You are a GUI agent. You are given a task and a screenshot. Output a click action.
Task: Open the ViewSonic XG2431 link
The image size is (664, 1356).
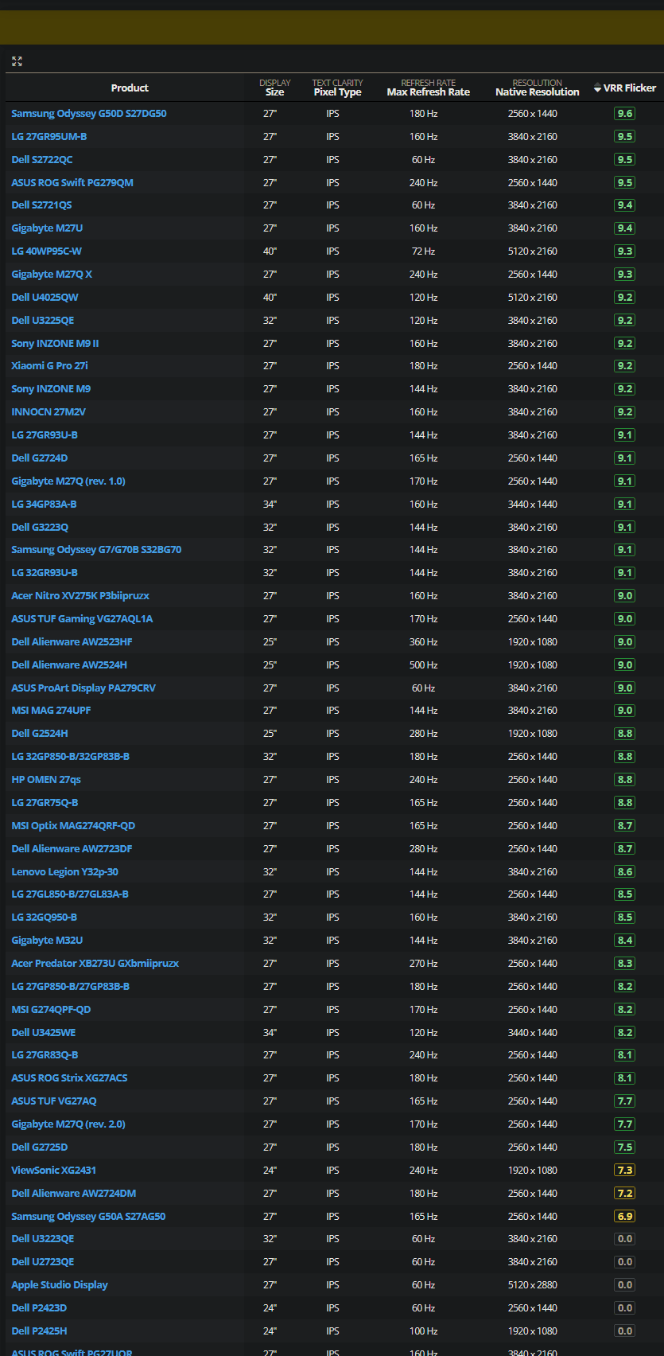click(x=54, y=1171)
